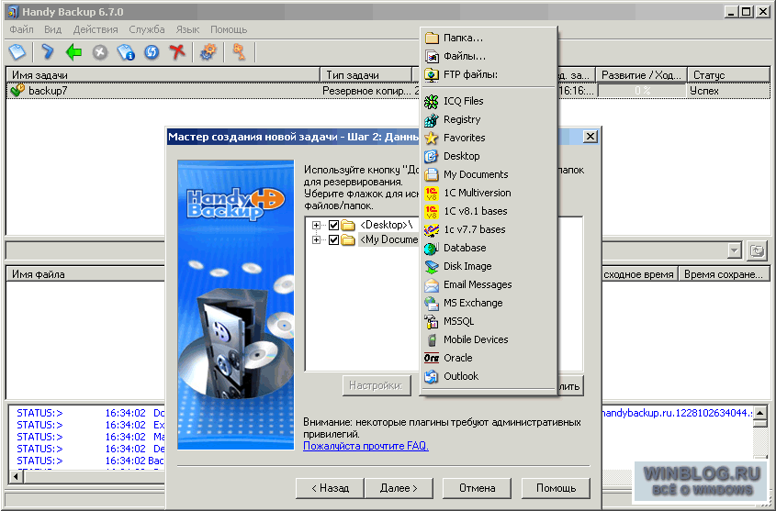Select Mobile Devices plugin
Viewport: 776px width, 511px height.
pyautogui.click(x=488, y=339)
